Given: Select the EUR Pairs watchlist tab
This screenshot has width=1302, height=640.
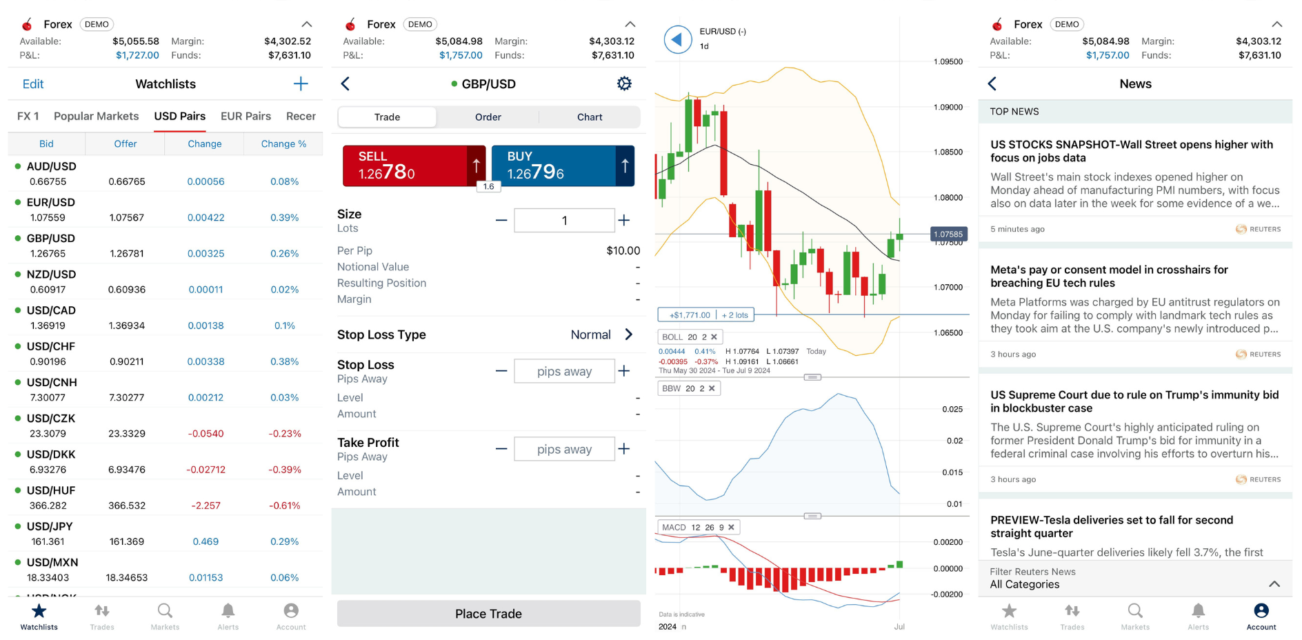Looking at the screenshot, I should [x=246, y=116].
